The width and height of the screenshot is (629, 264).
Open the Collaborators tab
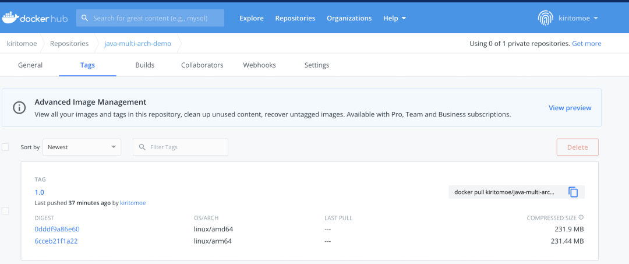coord(202,65)
